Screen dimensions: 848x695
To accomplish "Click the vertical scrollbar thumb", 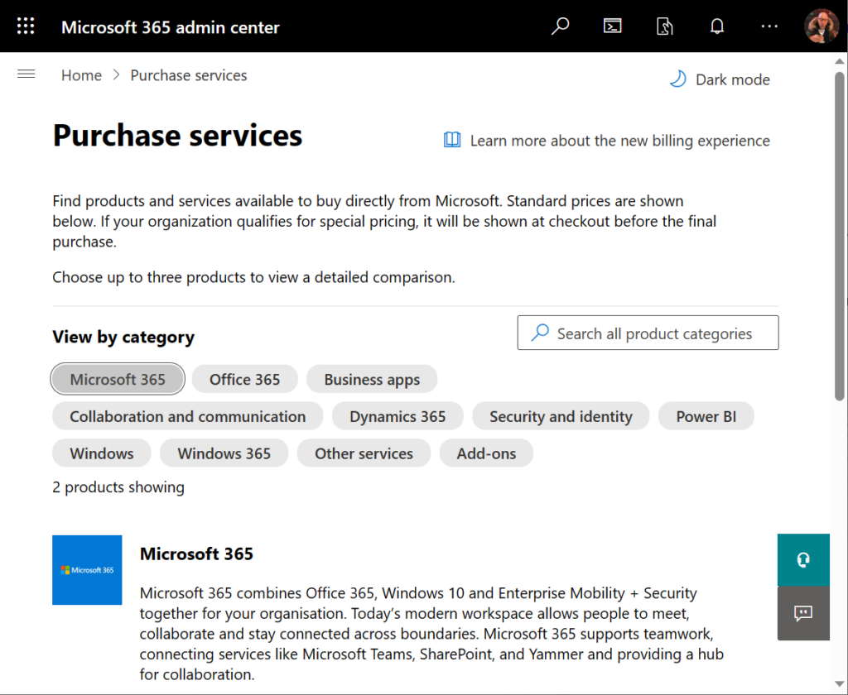I will tap(840, 237).
